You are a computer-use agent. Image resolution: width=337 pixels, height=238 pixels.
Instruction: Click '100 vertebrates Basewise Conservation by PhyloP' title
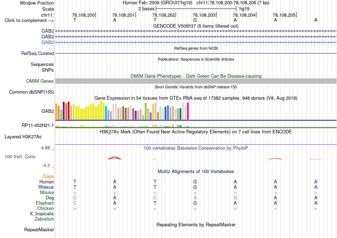pos(196,148)
